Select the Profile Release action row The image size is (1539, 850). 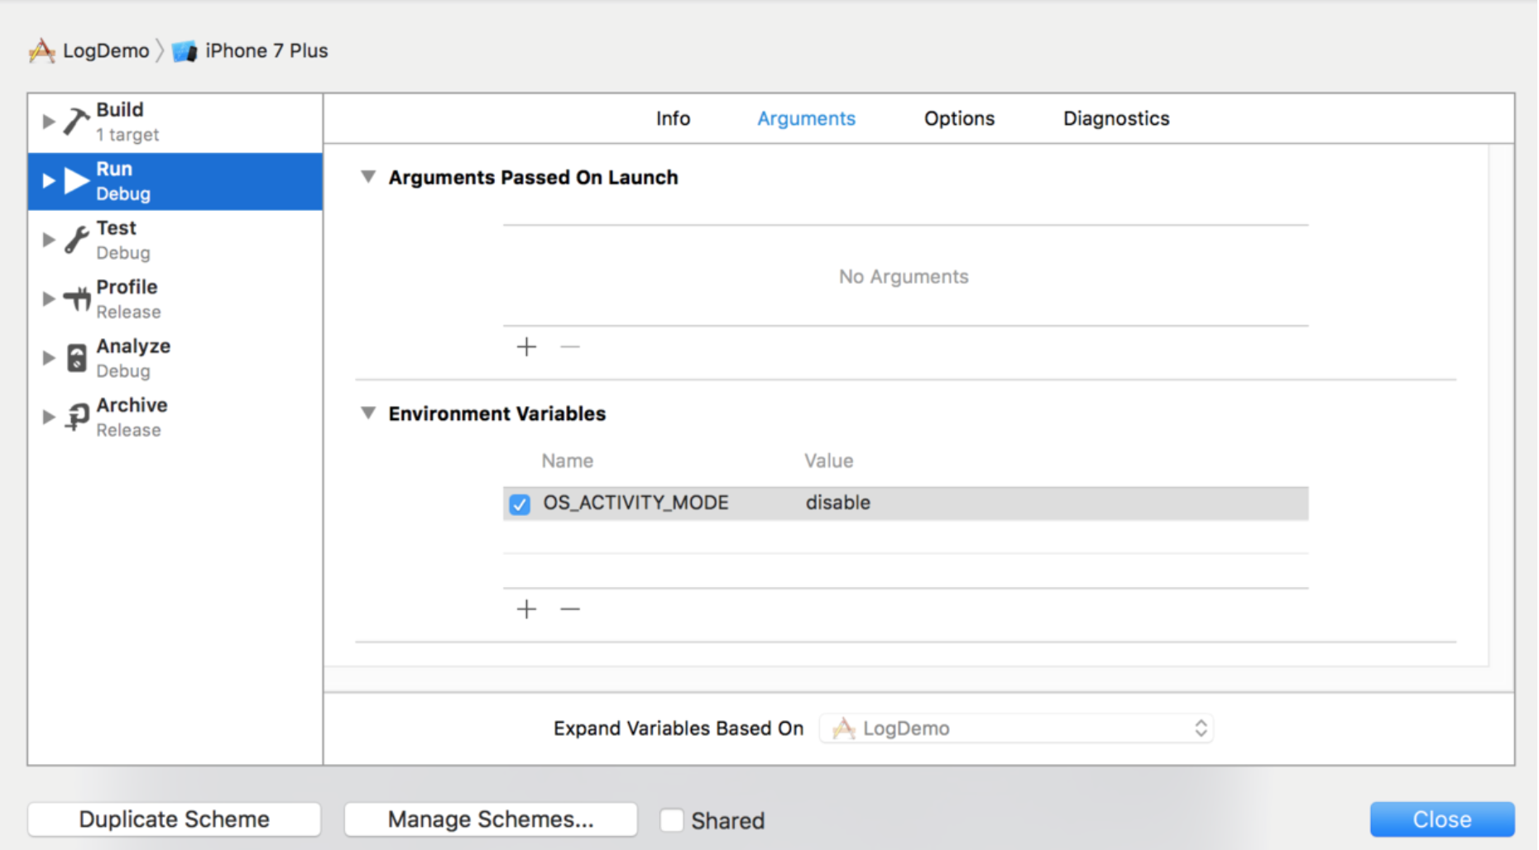click(175, 298)
